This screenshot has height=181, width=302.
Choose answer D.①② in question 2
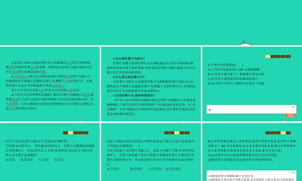pos(59,160)
